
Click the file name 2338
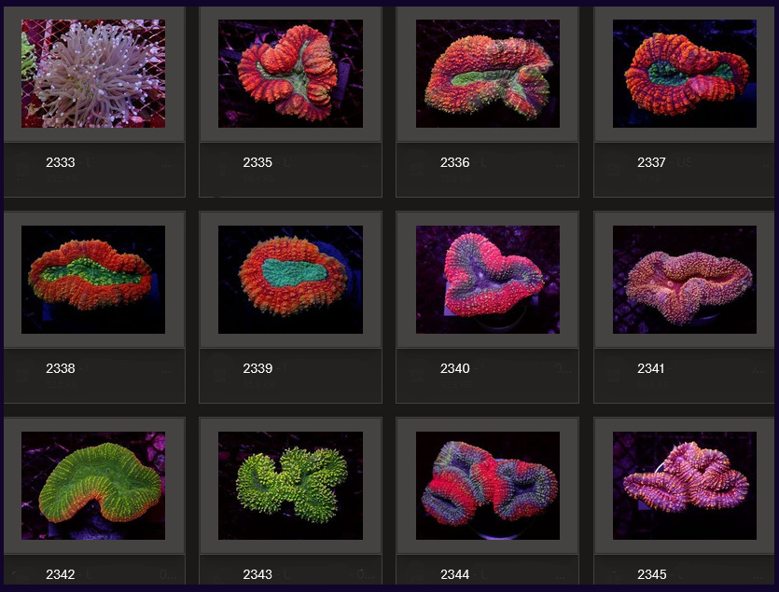click(61, 368)
